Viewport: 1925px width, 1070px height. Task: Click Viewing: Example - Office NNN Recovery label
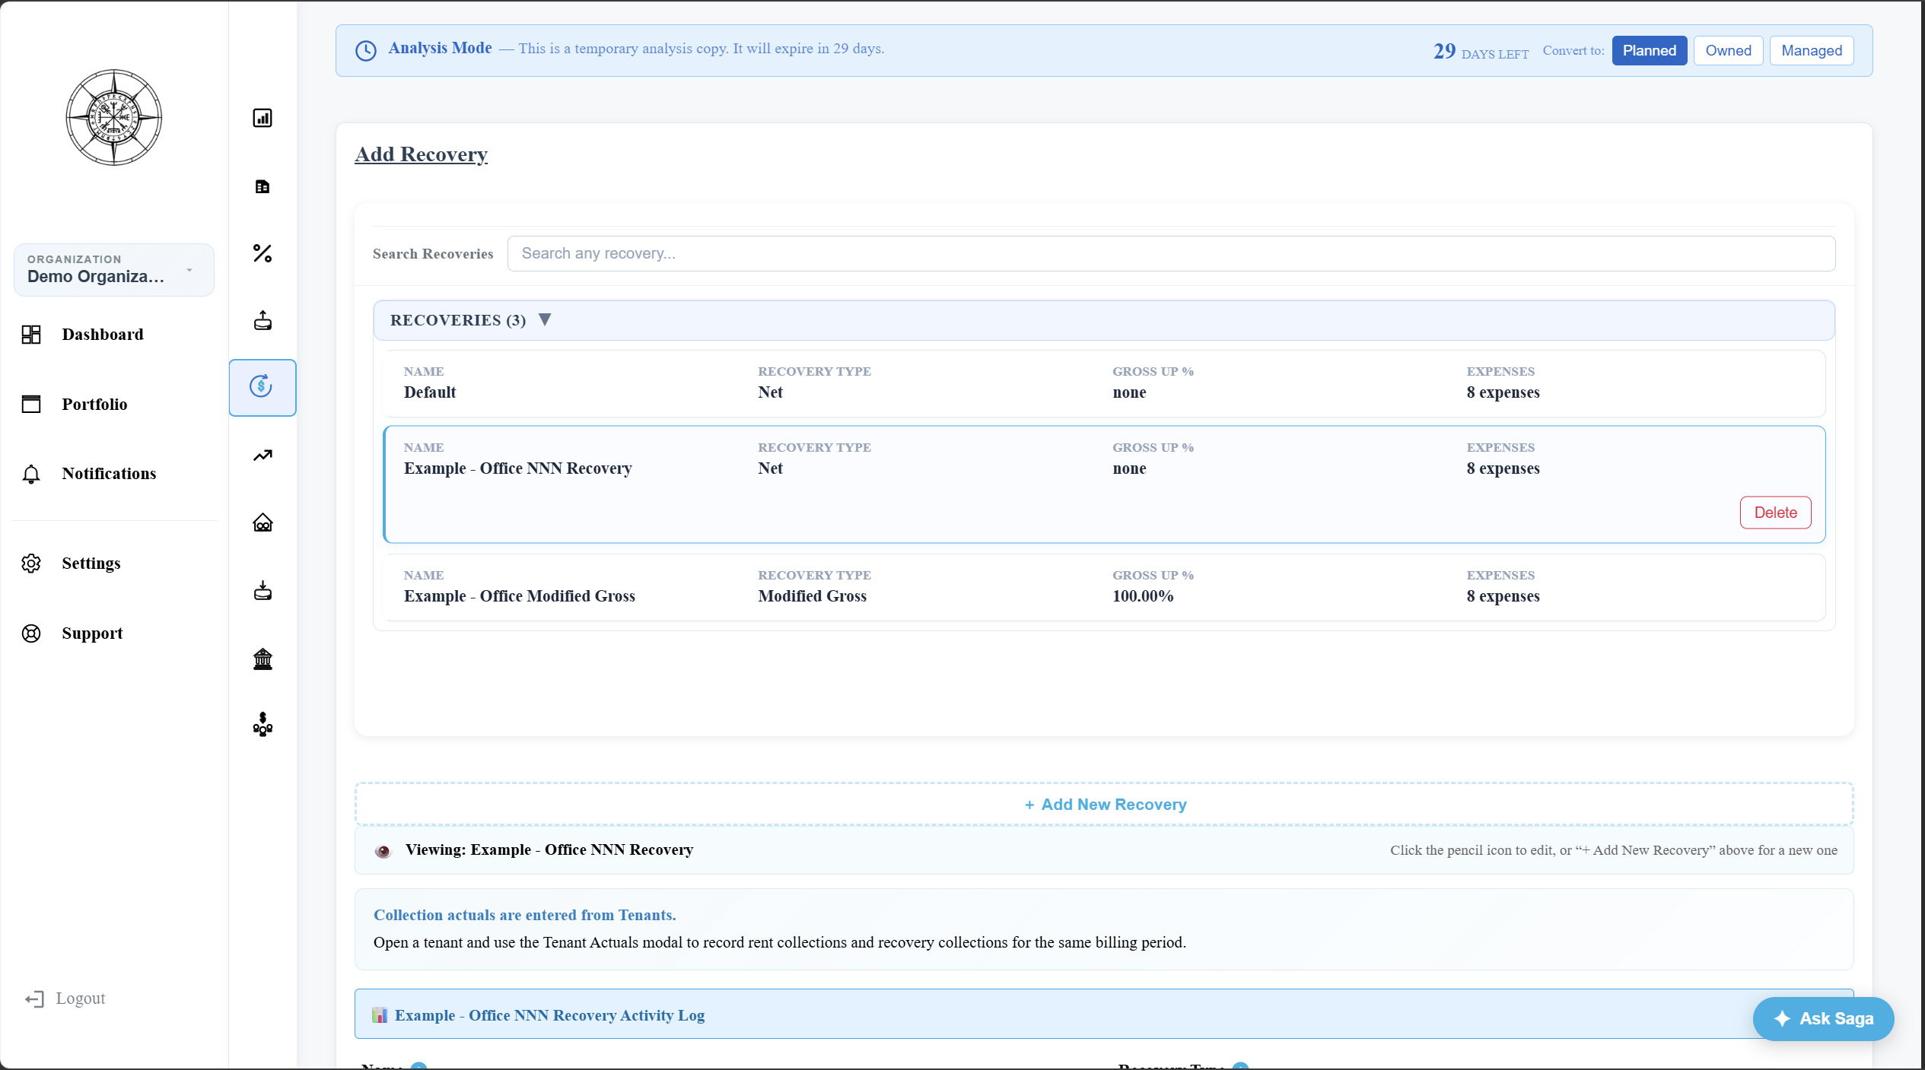click(549, 850)
